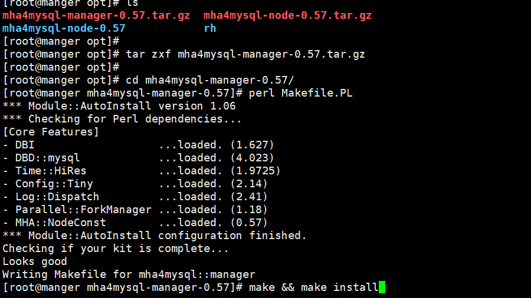Click the blue rh directory name
Image resolution: width=531 pixels, height=298 pixels.
click(x=210, y=28)
